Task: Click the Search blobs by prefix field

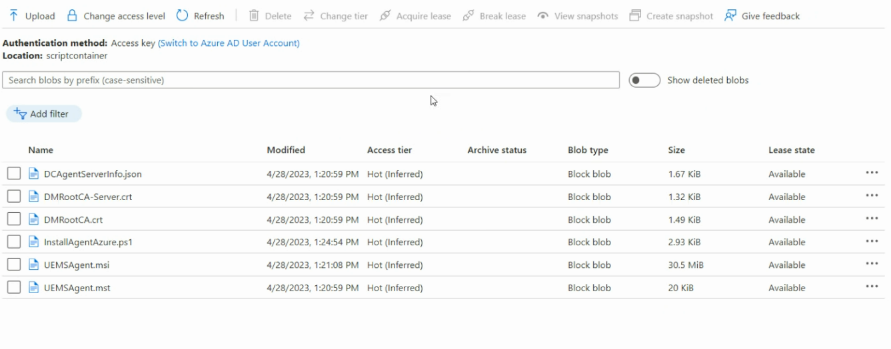Action: coord(311,80)
